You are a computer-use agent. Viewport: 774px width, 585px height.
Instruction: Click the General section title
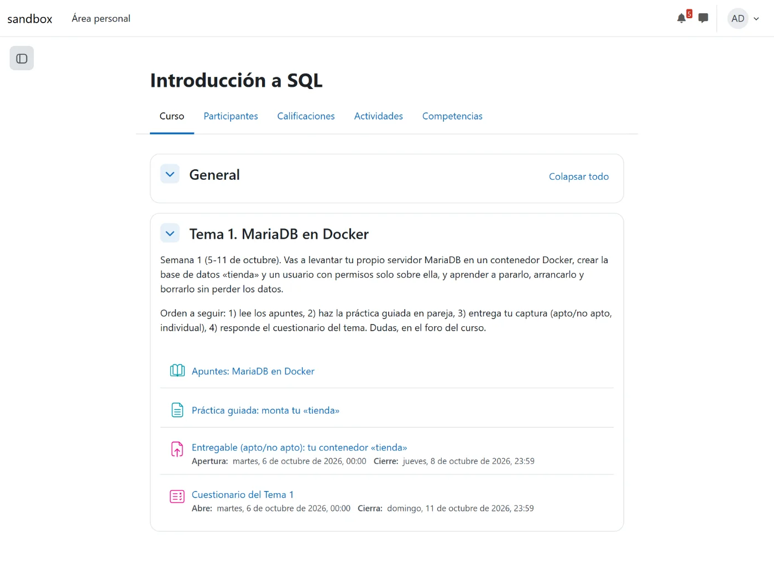pyautogui.click(x=215, y=175)
